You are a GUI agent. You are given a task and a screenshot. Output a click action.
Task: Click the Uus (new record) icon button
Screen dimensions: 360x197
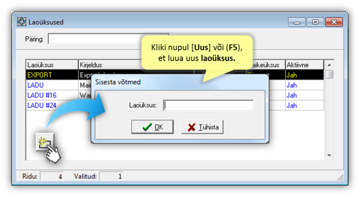(x=45, y=142)
